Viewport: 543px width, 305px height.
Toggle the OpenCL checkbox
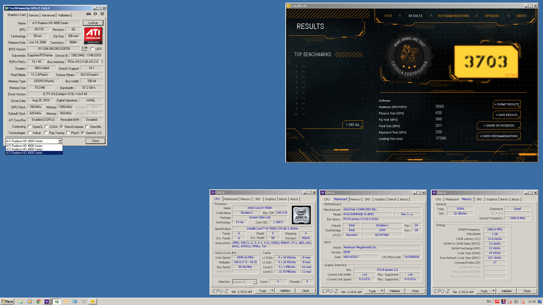click(x=30, y=127)
